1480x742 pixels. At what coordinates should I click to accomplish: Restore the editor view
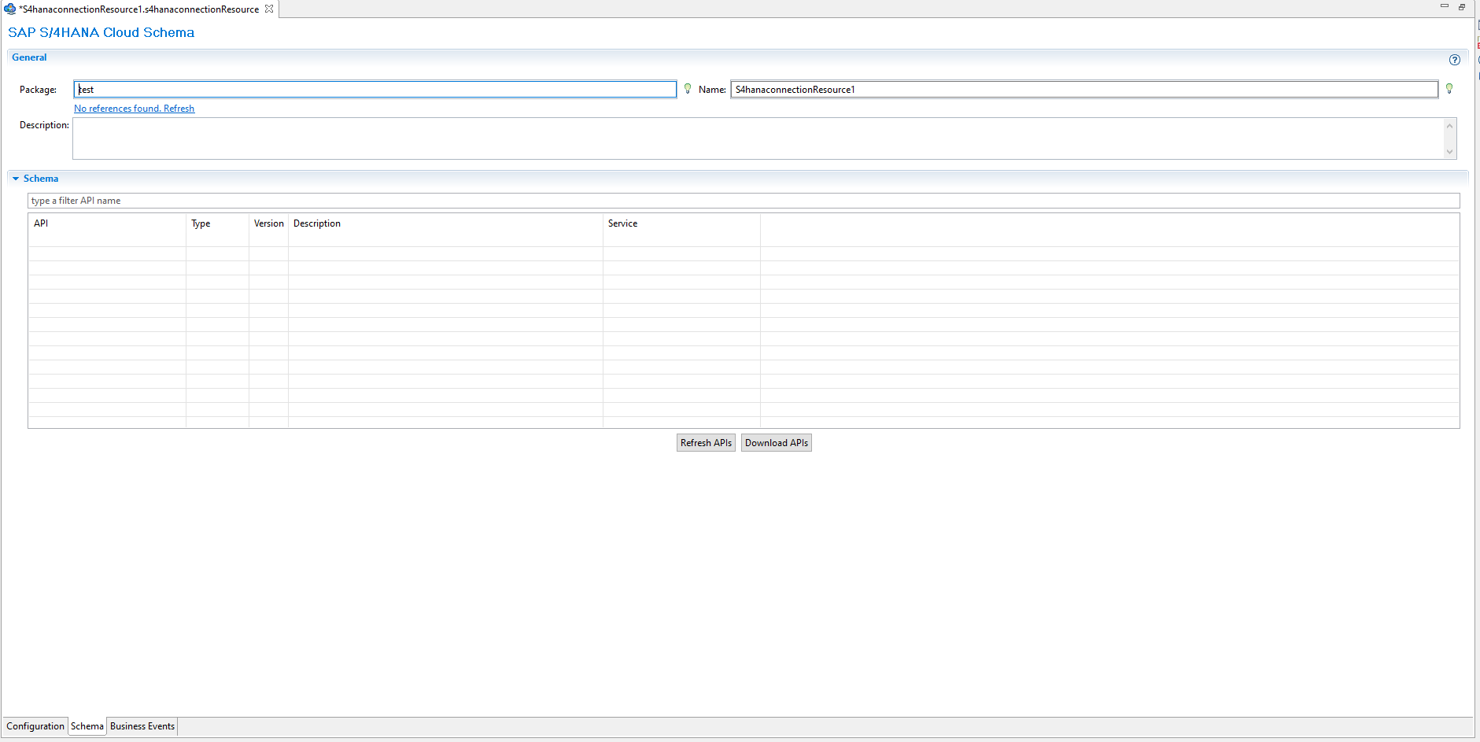(1462, 6)
